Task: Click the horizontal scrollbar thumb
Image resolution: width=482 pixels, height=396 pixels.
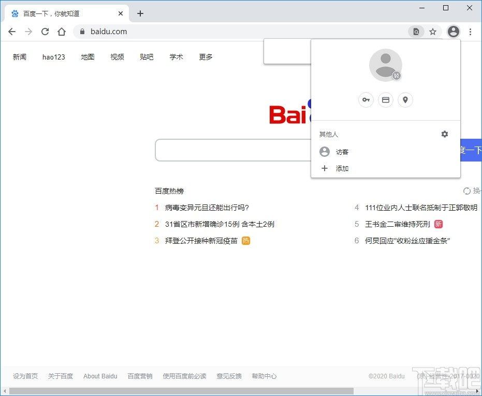Action: coord(181,391)
